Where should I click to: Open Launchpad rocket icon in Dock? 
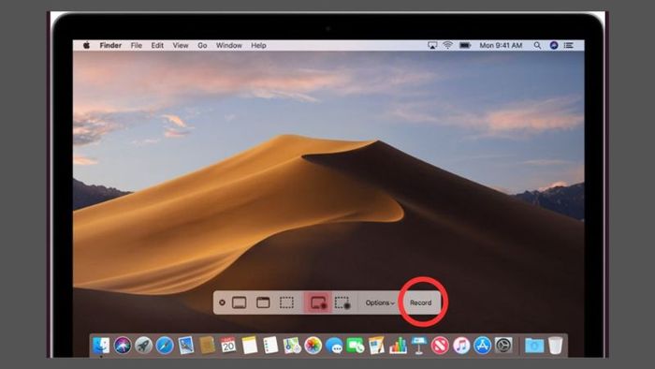click(x=143, y=346)
